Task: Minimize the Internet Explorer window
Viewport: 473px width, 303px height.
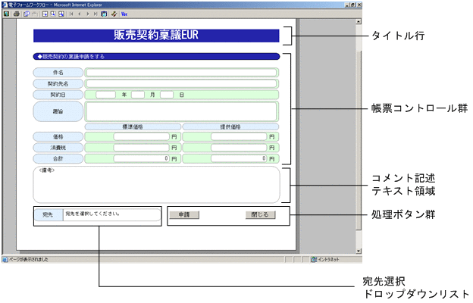Action: tap(347, 5)
